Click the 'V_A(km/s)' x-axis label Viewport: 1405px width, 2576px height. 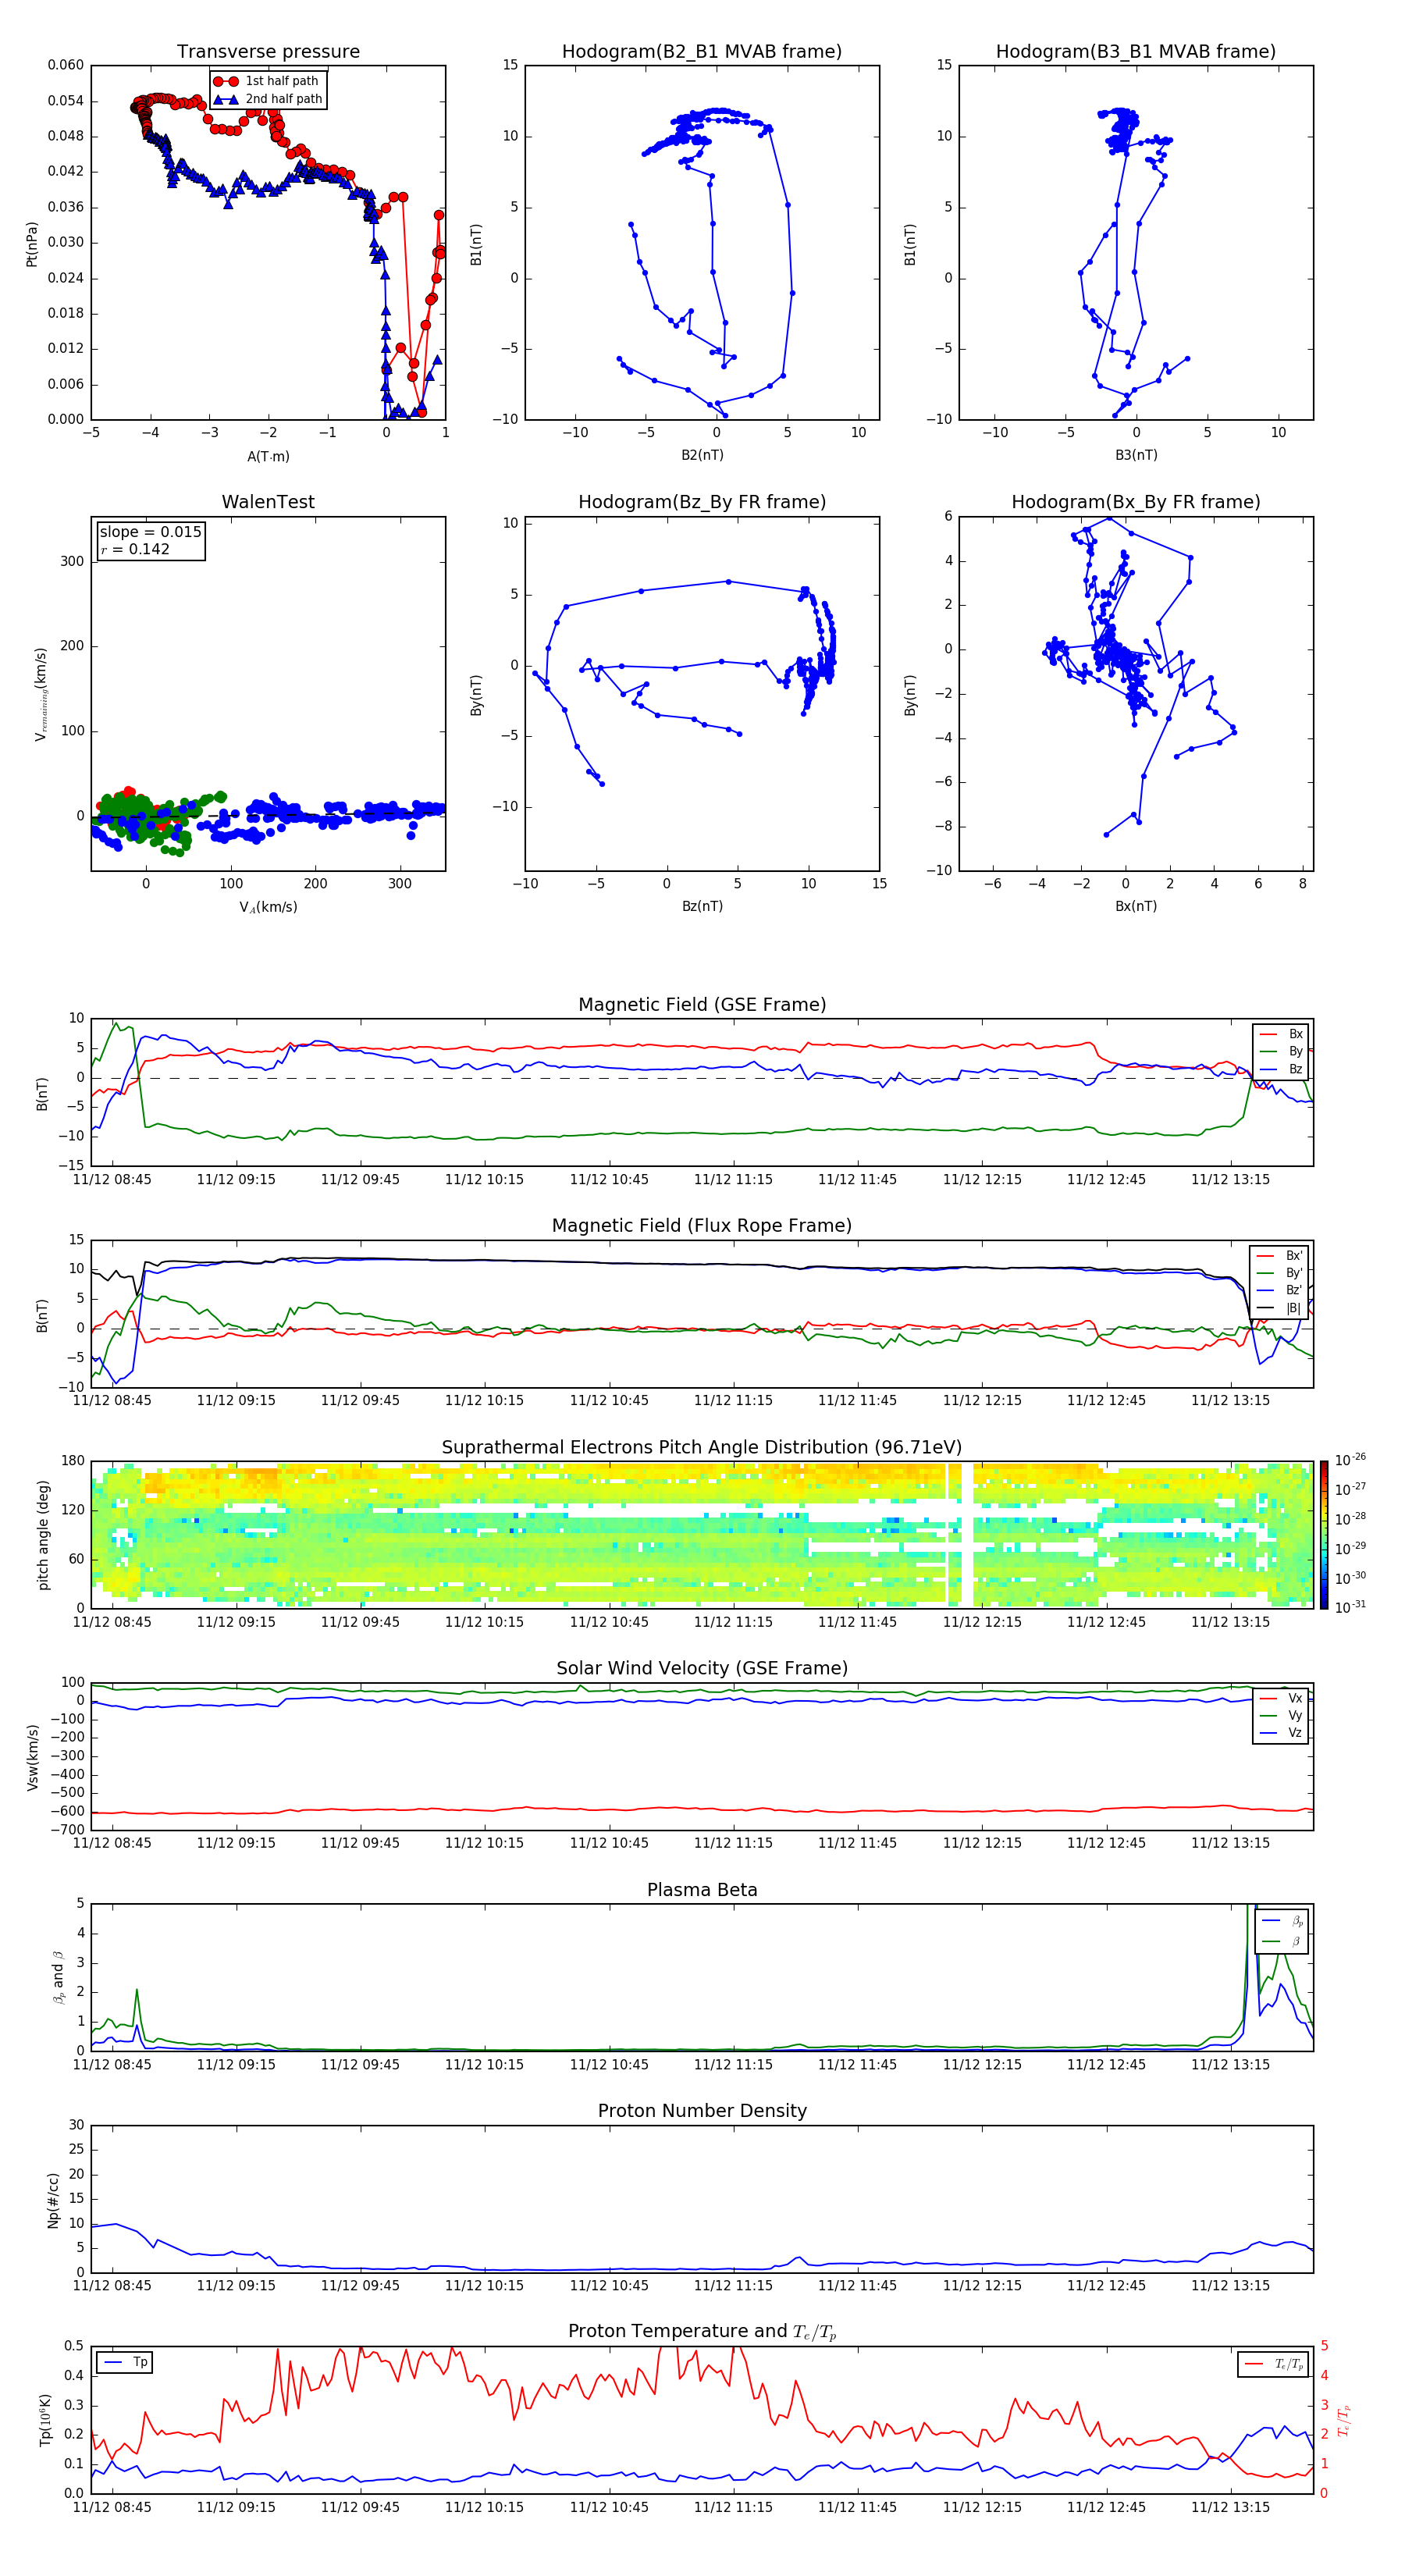pyautogui.click(x=268, y=908)
